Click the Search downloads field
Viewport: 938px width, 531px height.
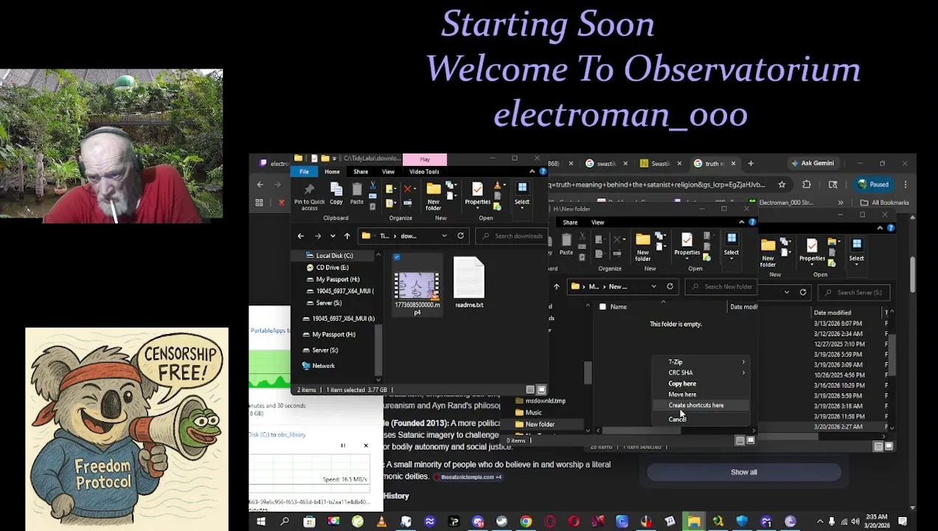point(512,236)
